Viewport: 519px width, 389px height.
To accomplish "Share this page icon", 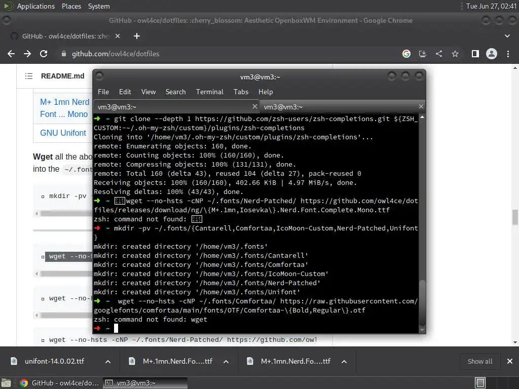I will pos(439,54).
